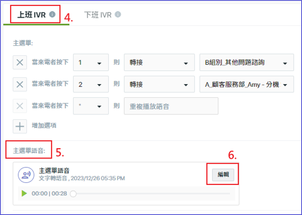Click info icon next to 上班 IVR

tap(52, 14)
